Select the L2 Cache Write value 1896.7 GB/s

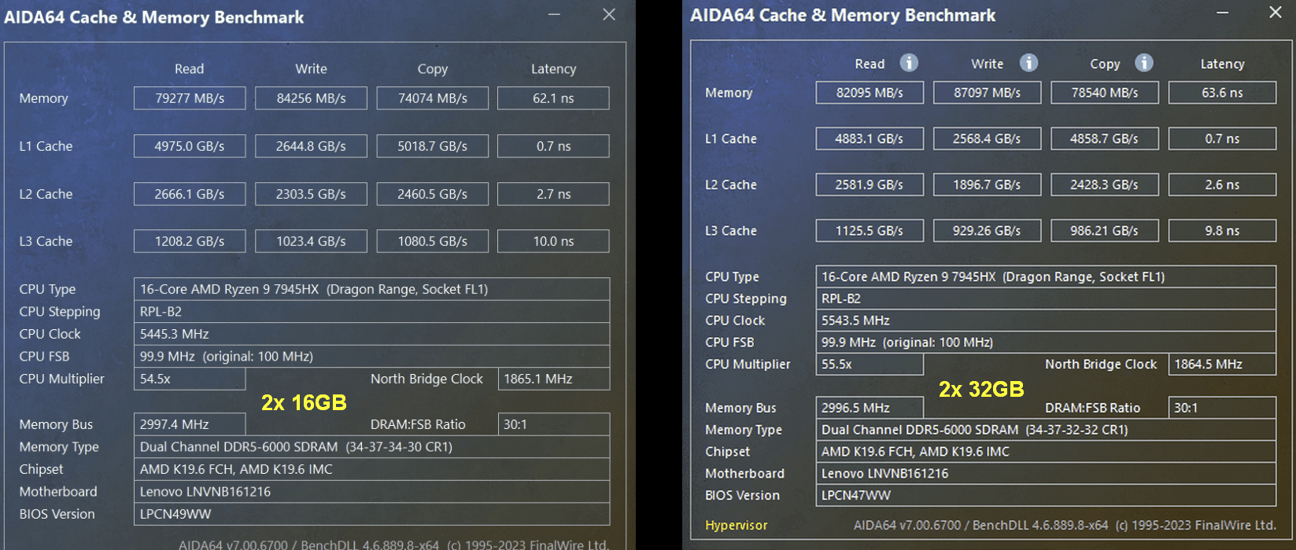(x=987, y=185)
